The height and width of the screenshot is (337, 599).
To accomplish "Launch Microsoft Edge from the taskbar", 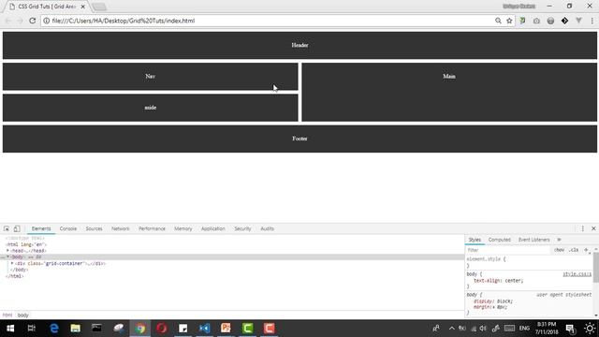I will pos(54,329).
